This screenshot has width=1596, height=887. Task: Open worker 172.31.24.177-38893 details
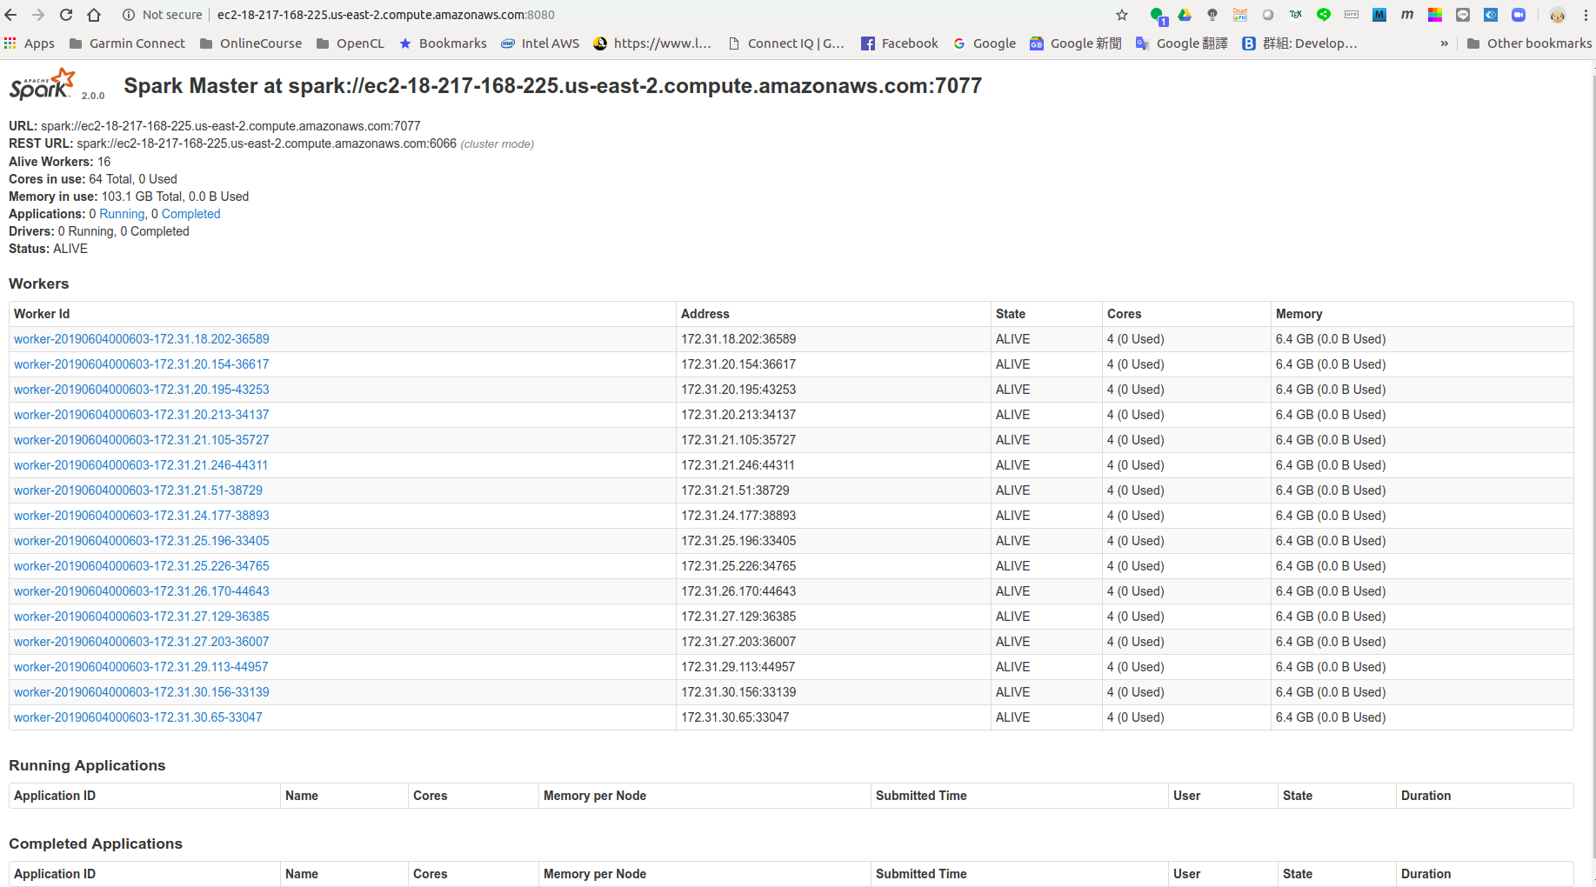[142, 516]
